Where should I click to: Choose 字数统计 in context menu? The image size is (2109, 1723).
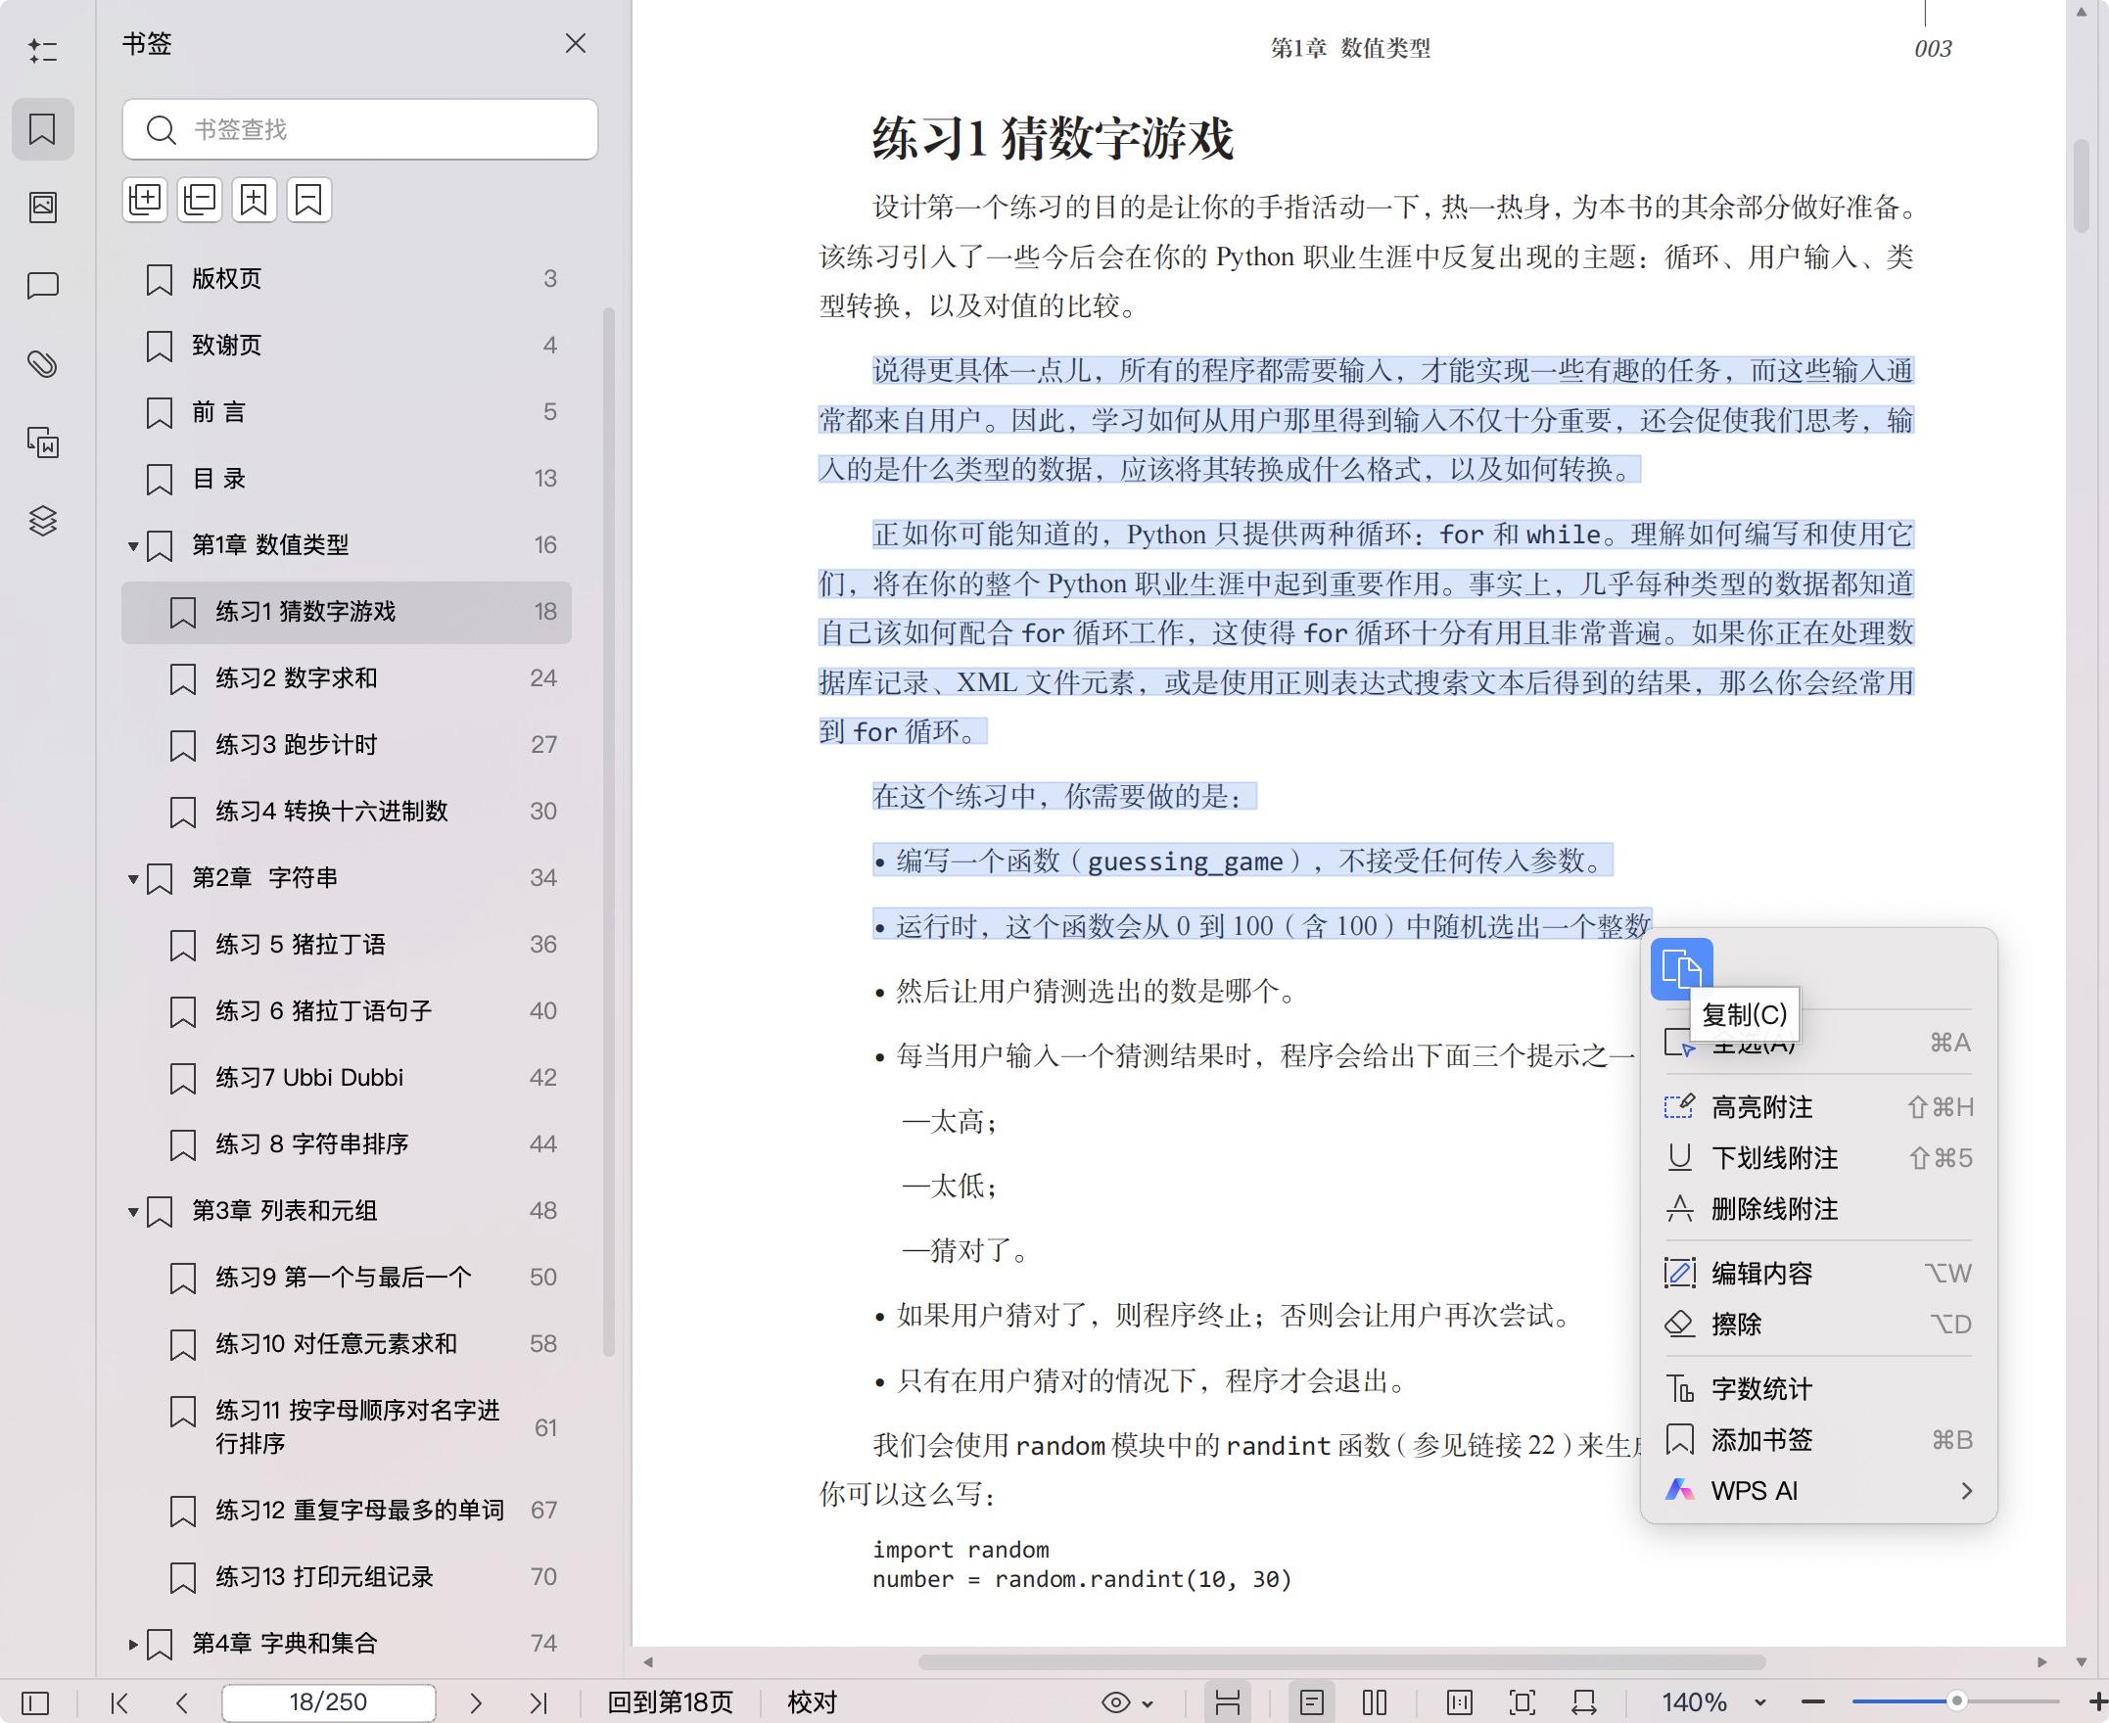1818,1388
